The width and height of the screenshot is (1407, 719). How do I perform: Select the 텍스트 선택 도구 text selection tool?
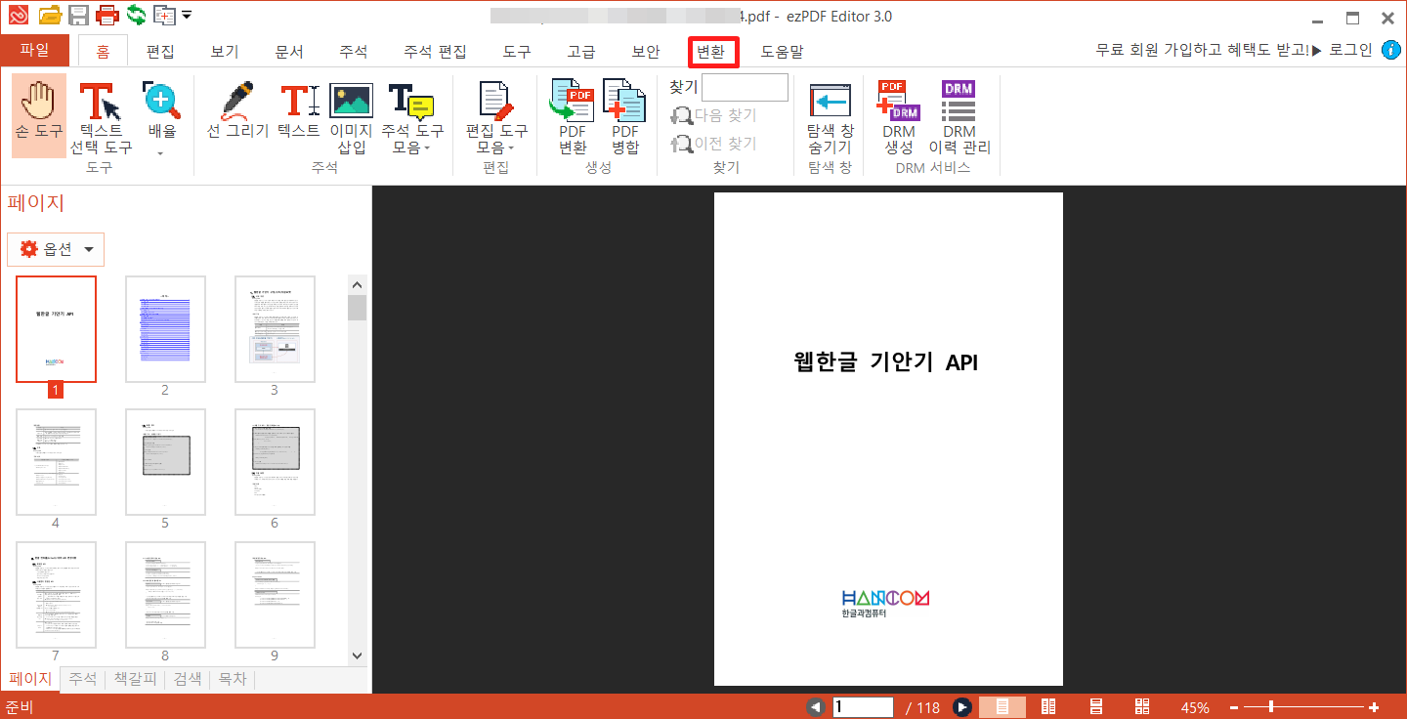click(x=101, y=118)
